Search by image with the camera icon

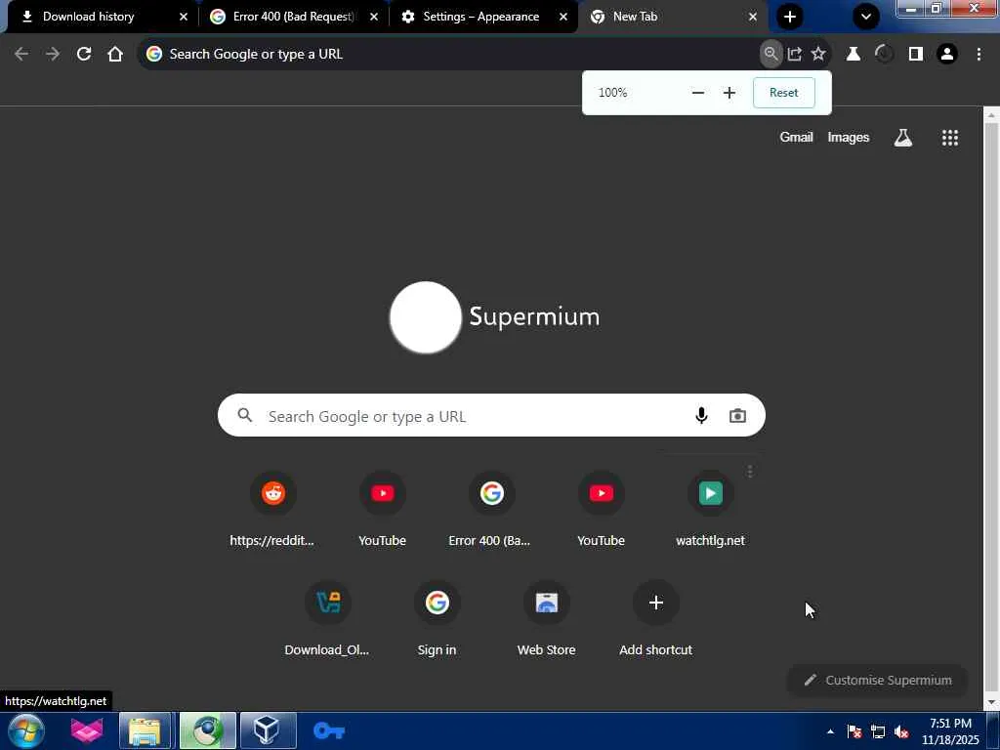737,416
